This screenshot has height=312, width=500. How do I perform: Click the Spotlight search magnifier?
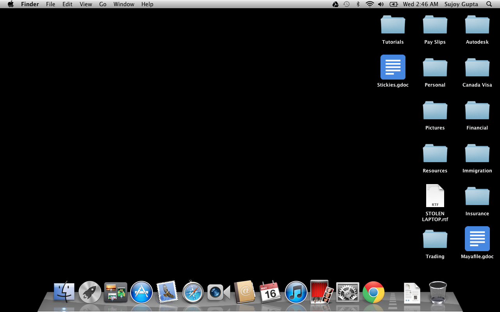click(489, 4)
